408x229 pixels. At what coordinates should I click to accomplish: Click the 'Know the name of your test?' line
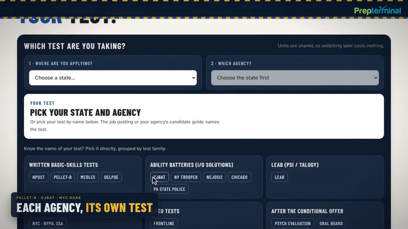coord(95,149)
